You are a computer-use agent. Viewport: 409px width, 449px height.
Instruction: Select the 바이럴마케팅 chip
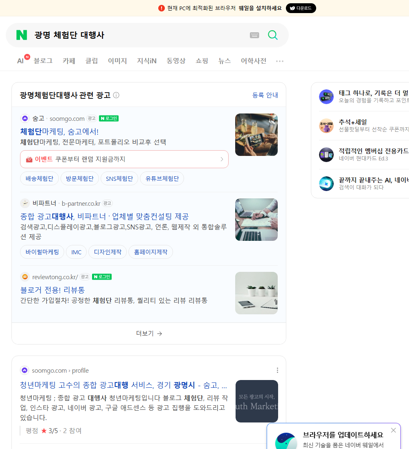tap(42, 252)
